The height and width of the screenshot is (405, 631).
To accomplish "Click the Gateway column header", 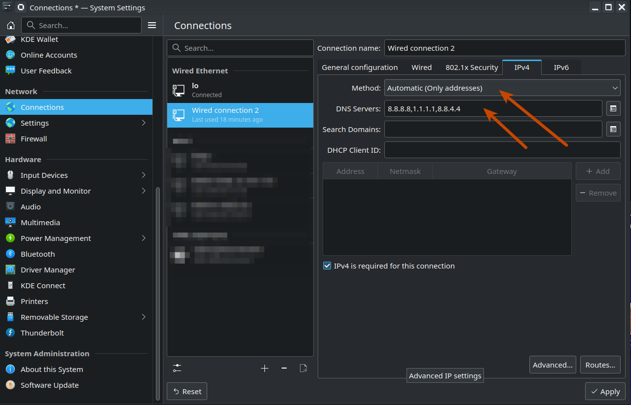I will tap(502, 171).
